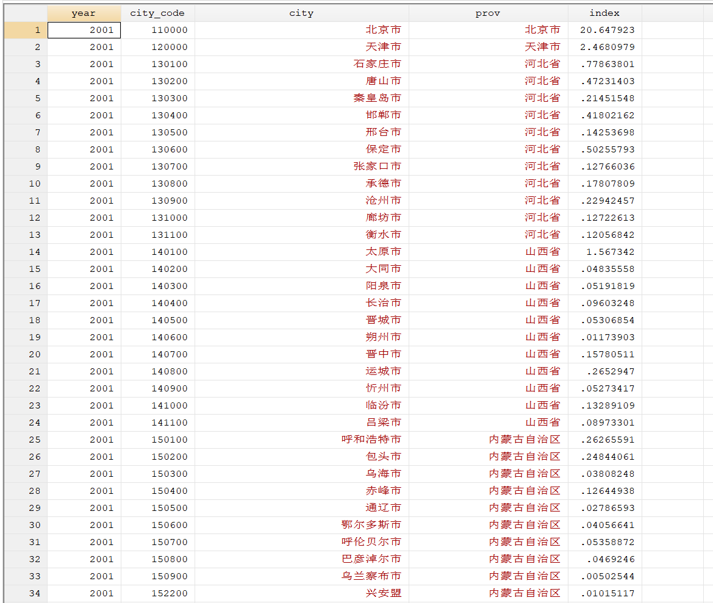Click index cell .12056842
Screen dimensions: 713x603
tap(605, 235)
